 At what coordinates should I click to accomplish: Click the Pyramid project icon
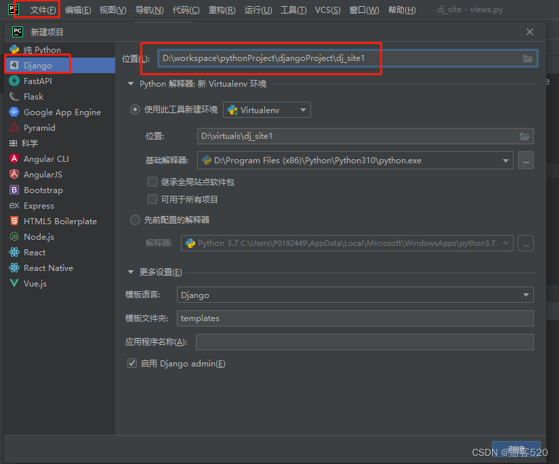click(x=14, y=127)
